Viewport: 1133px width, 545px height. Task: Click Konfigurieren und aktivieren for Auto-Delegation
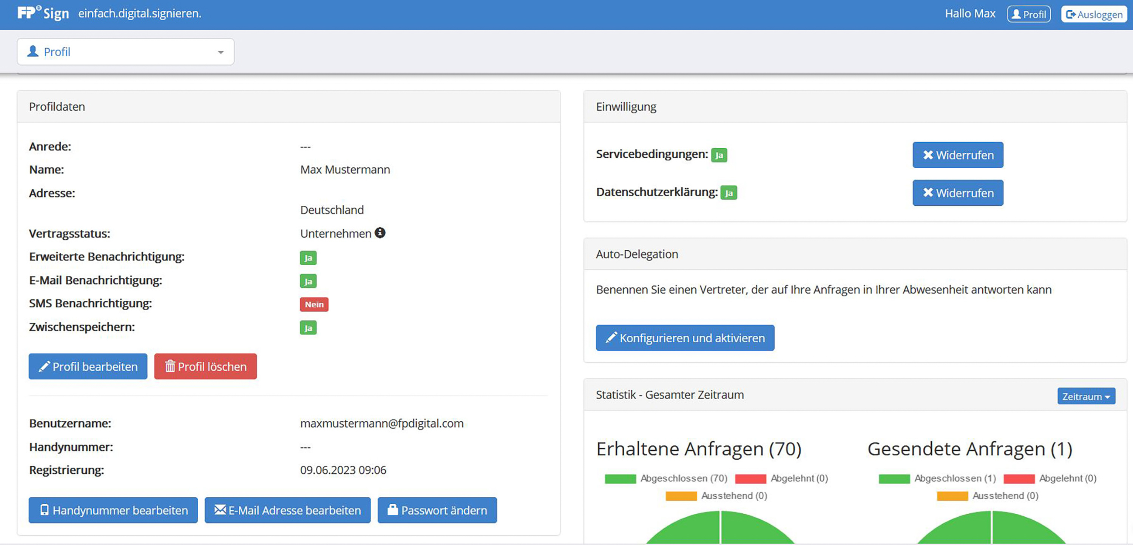point(685,337)
